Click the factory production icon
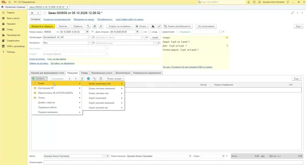The height and width of the screenshot is (165, 306). pos(153,26)
